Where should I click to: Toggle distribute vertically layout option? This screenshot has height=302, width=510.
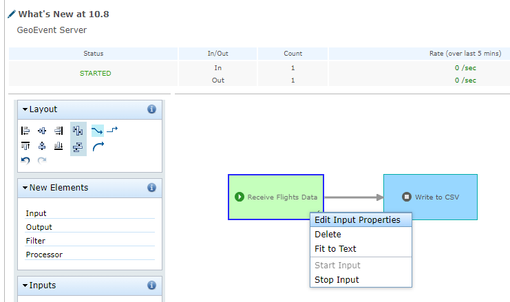coord(78,146)
